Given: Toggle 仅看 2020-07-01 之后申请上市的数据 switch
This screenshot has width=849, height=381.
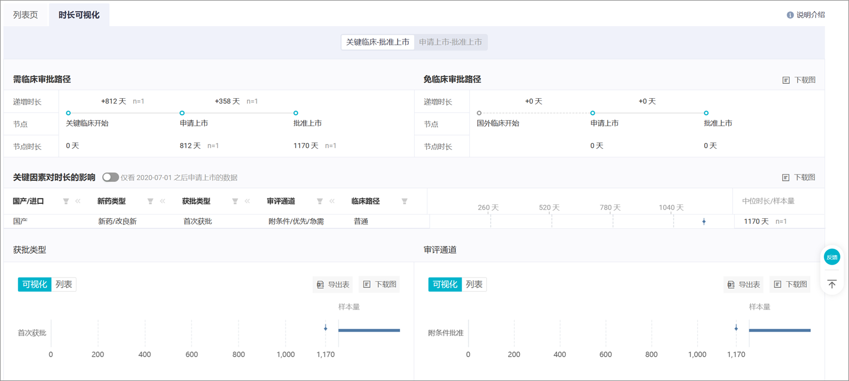Looking at the screenshot, I should 110,177.
